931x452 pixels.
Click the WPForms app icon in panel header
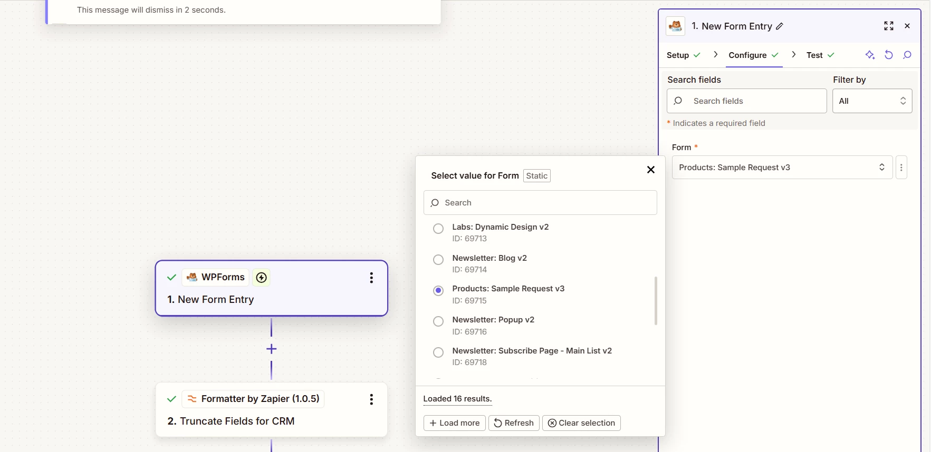point(675,26)
